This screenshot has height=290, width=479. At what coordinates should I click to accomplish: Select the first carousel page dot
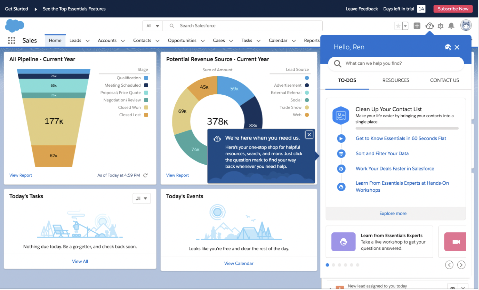pyautogui.click(x=327, y=265)
